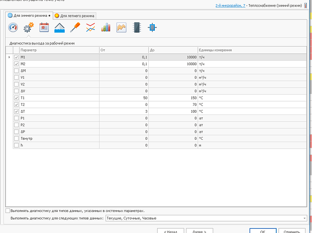312x233 pixels.
Task: Open the area chart picture icon
Action: 121,28
